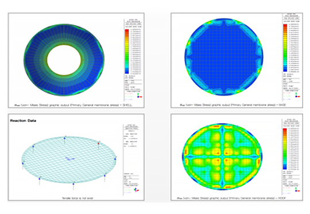Click the color scale bar in the BASE plot
The width and height of the screenshot is (310, 214).
point(285,48)
